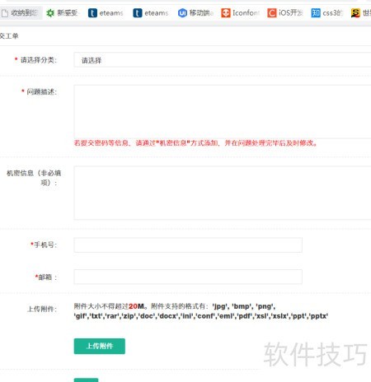Open the css3 bookmark label

click(332, 13)
